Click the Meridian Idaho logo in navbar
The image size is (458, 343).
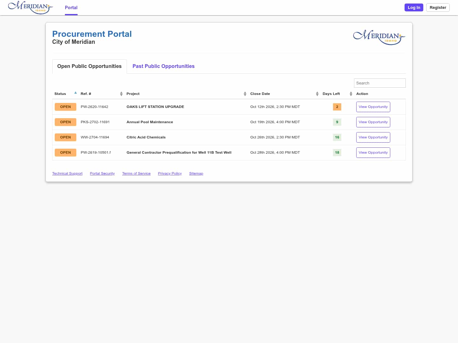pos(30,7)
